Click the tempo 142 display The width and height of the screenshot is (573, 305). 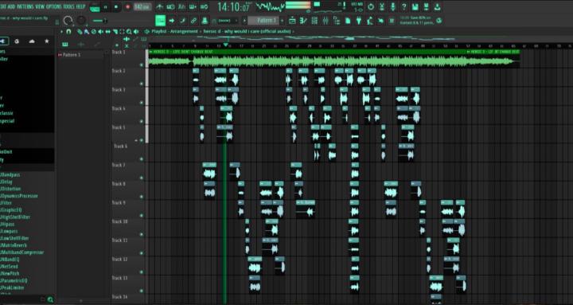pyautogui.click(x=142, y=7)
